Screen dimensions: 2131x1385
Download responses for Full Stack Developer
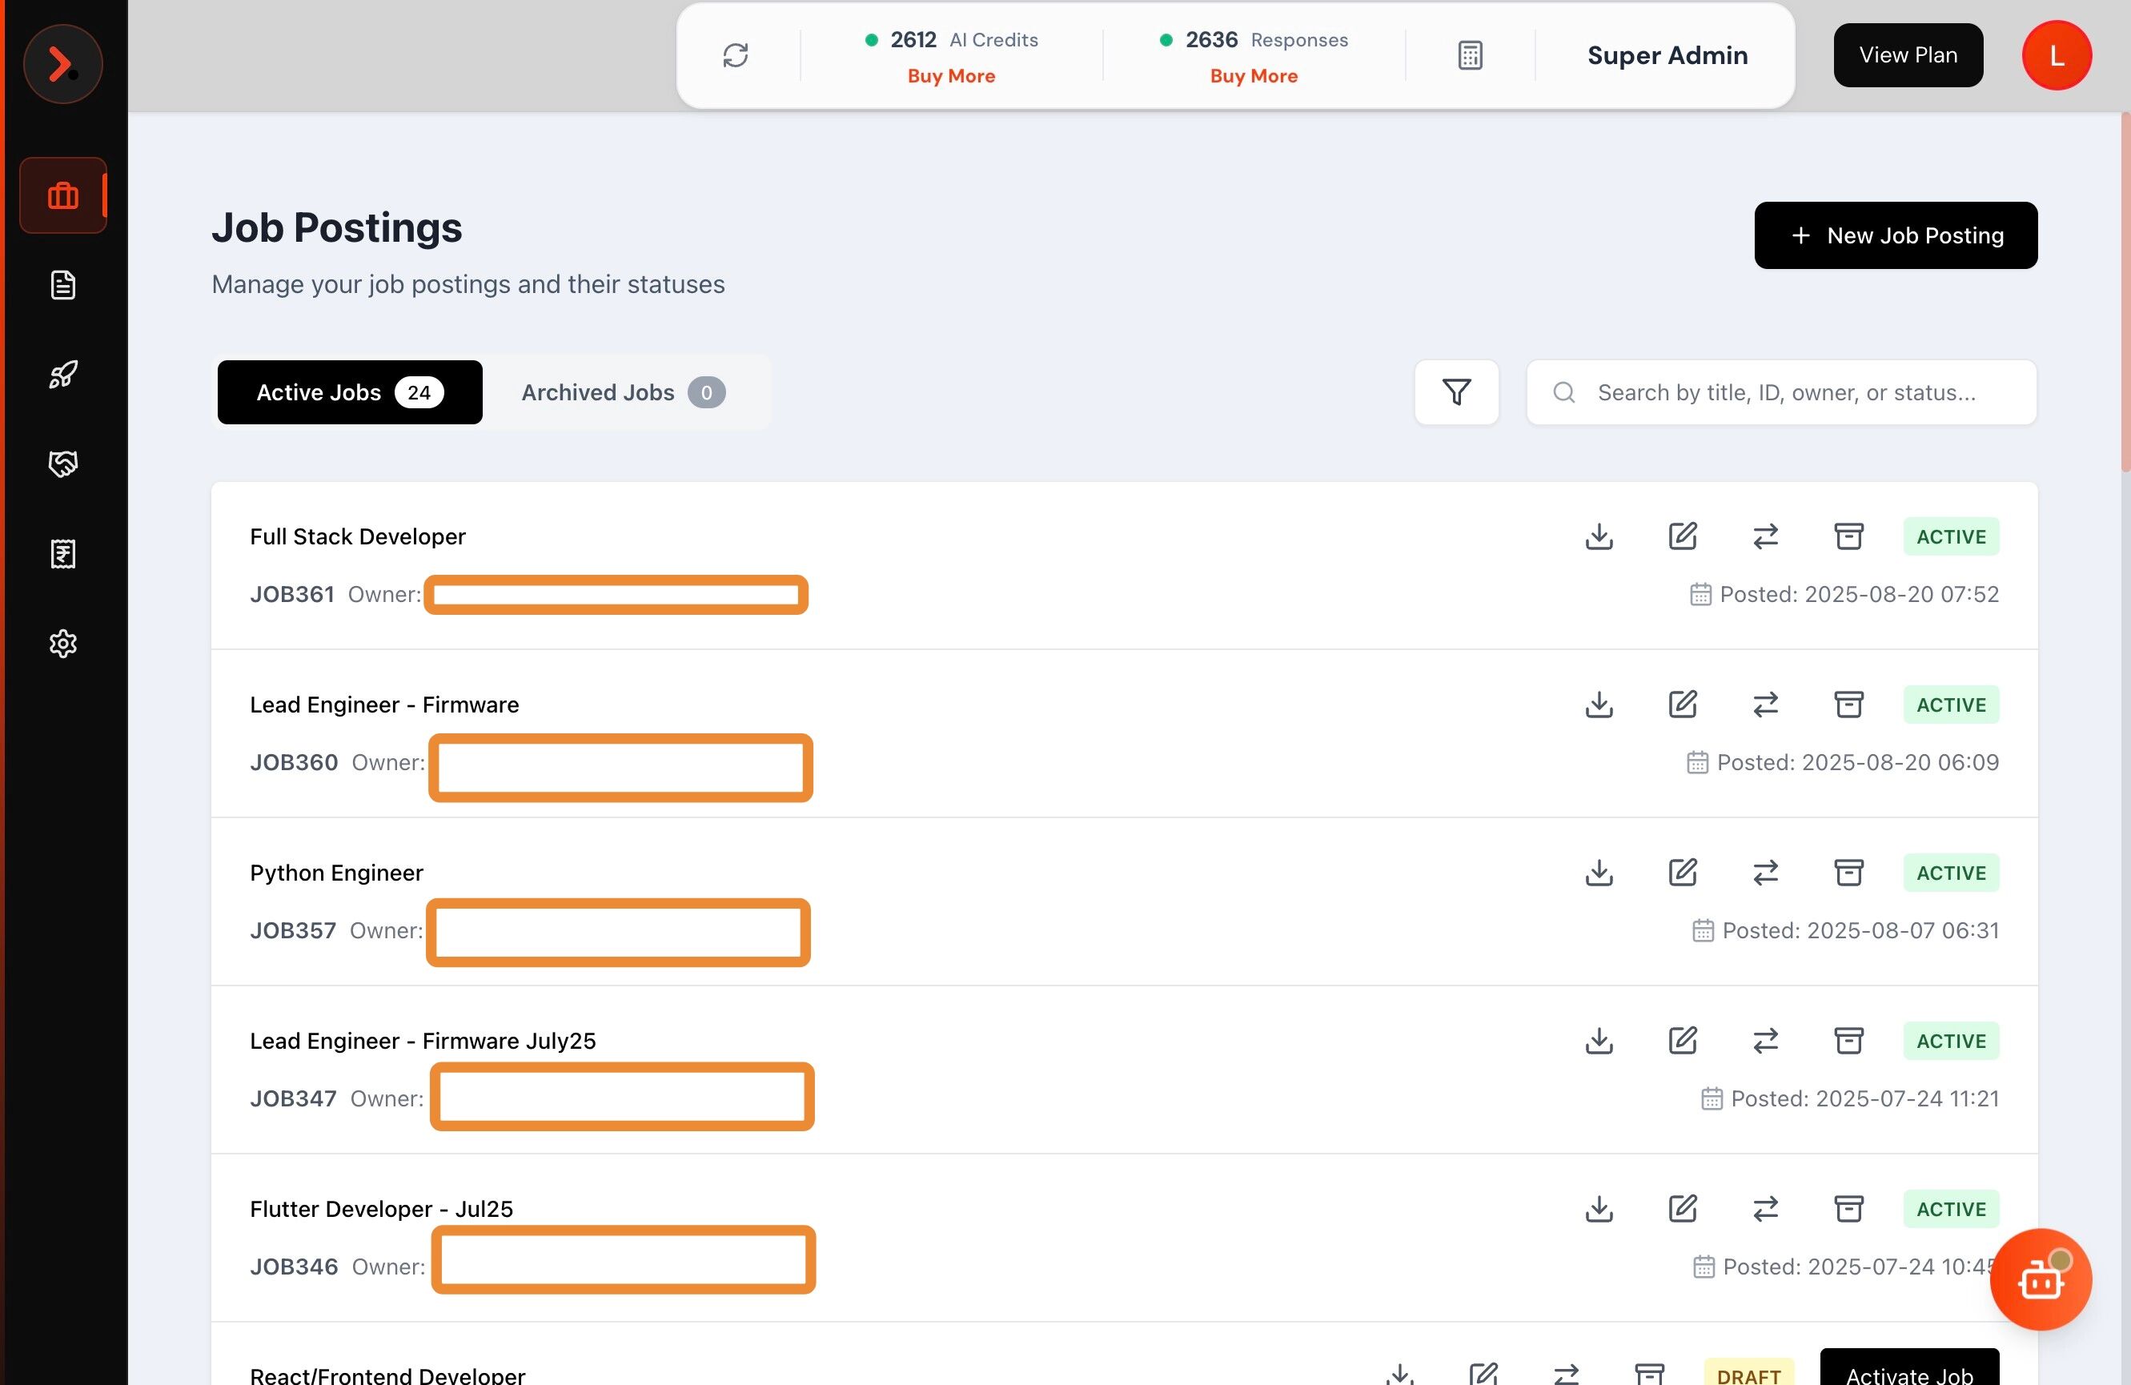point(1599,536)
